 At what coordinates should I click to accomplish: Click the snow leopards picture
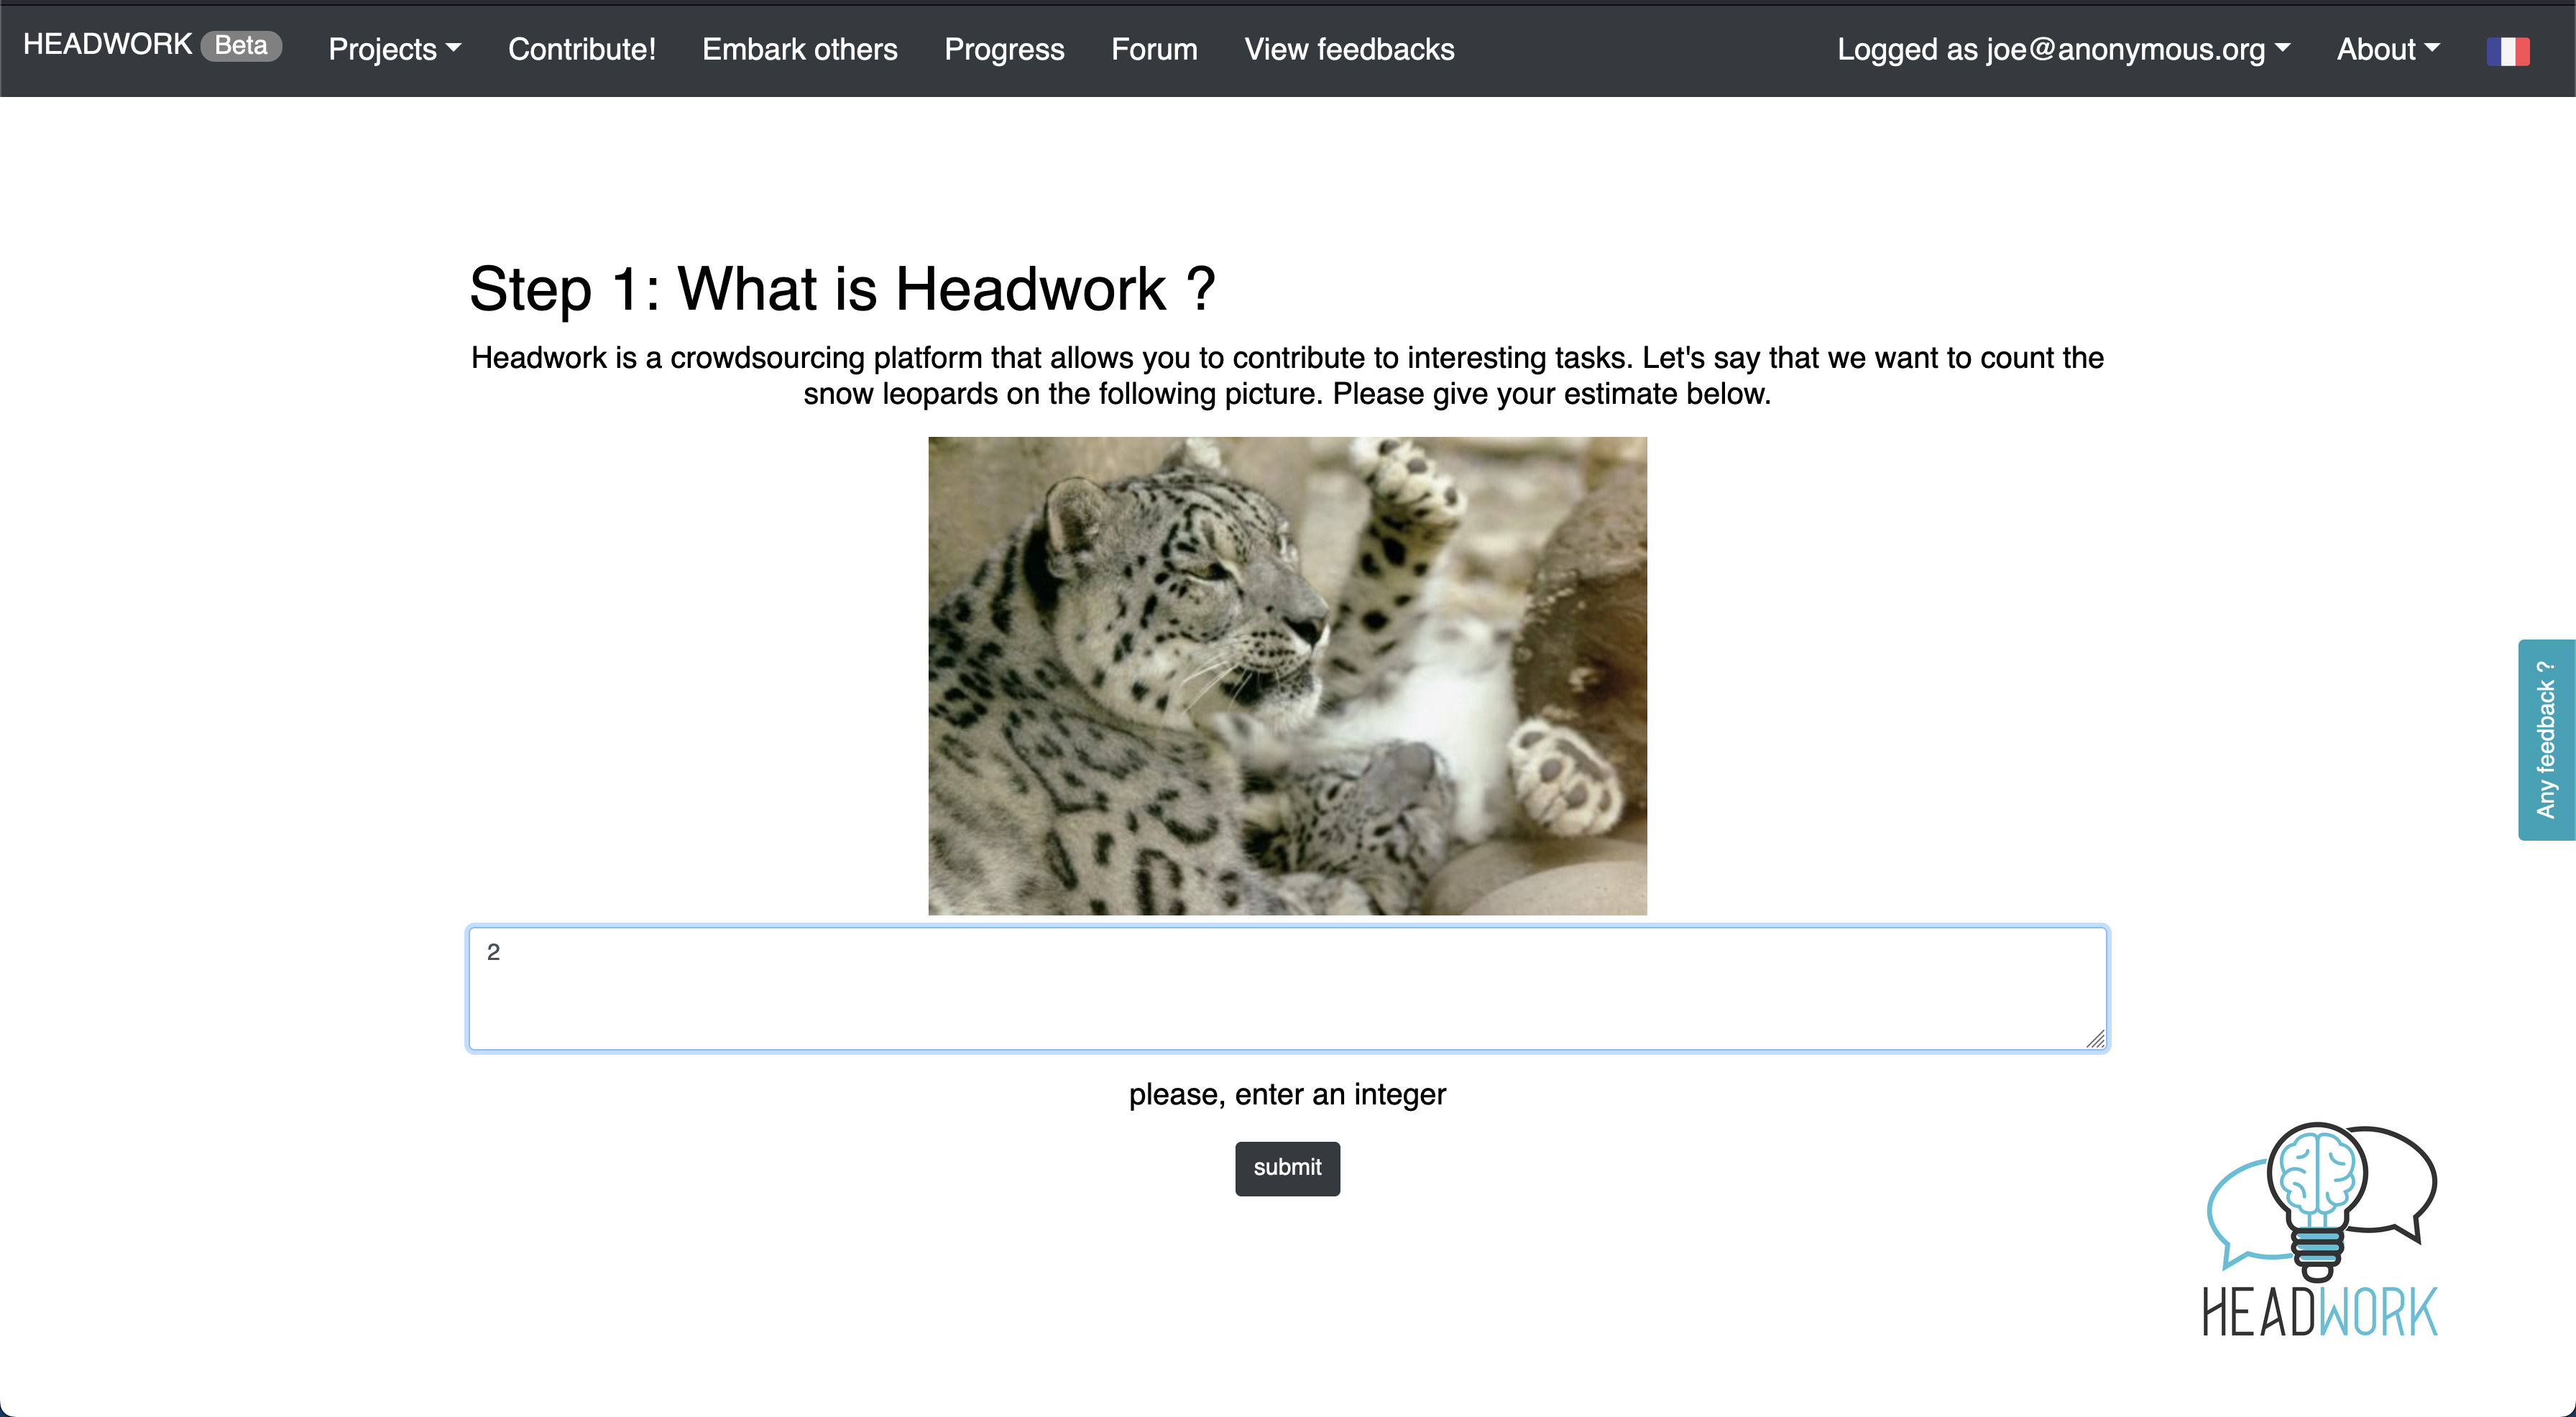1287,675
